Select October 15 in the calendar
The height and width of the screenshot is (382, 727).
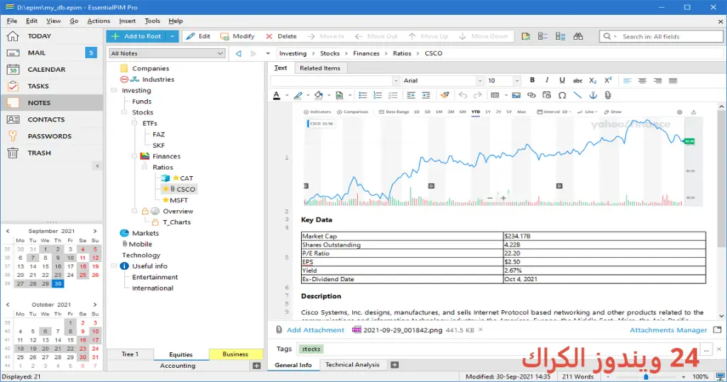point(70,340)
